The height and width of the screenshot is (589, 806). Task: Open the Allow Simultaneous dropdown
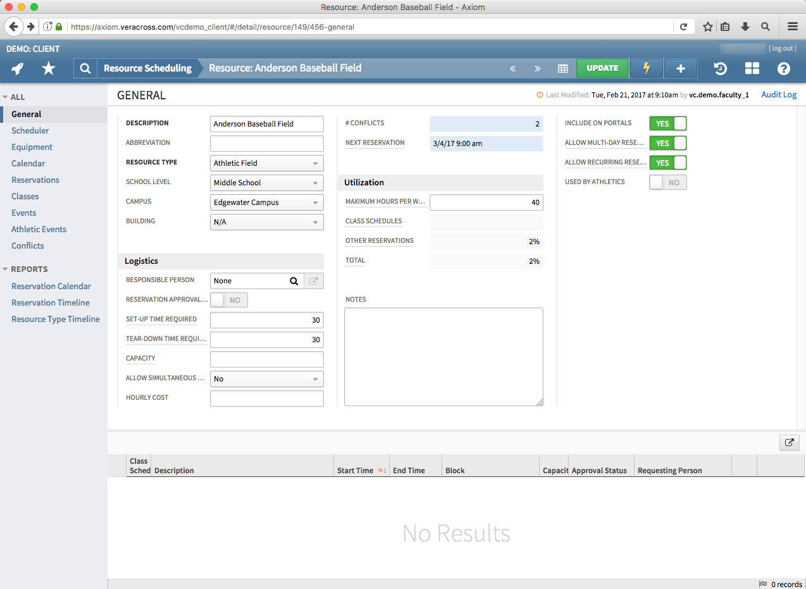[266, 379]
